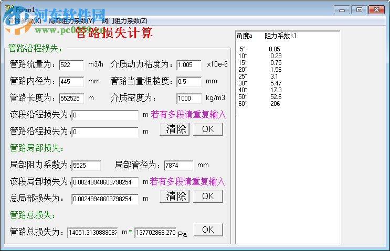Click the 该段沿程损失为 result field
Viewport: 390px width, 251px height.
(x=105, y=115)
